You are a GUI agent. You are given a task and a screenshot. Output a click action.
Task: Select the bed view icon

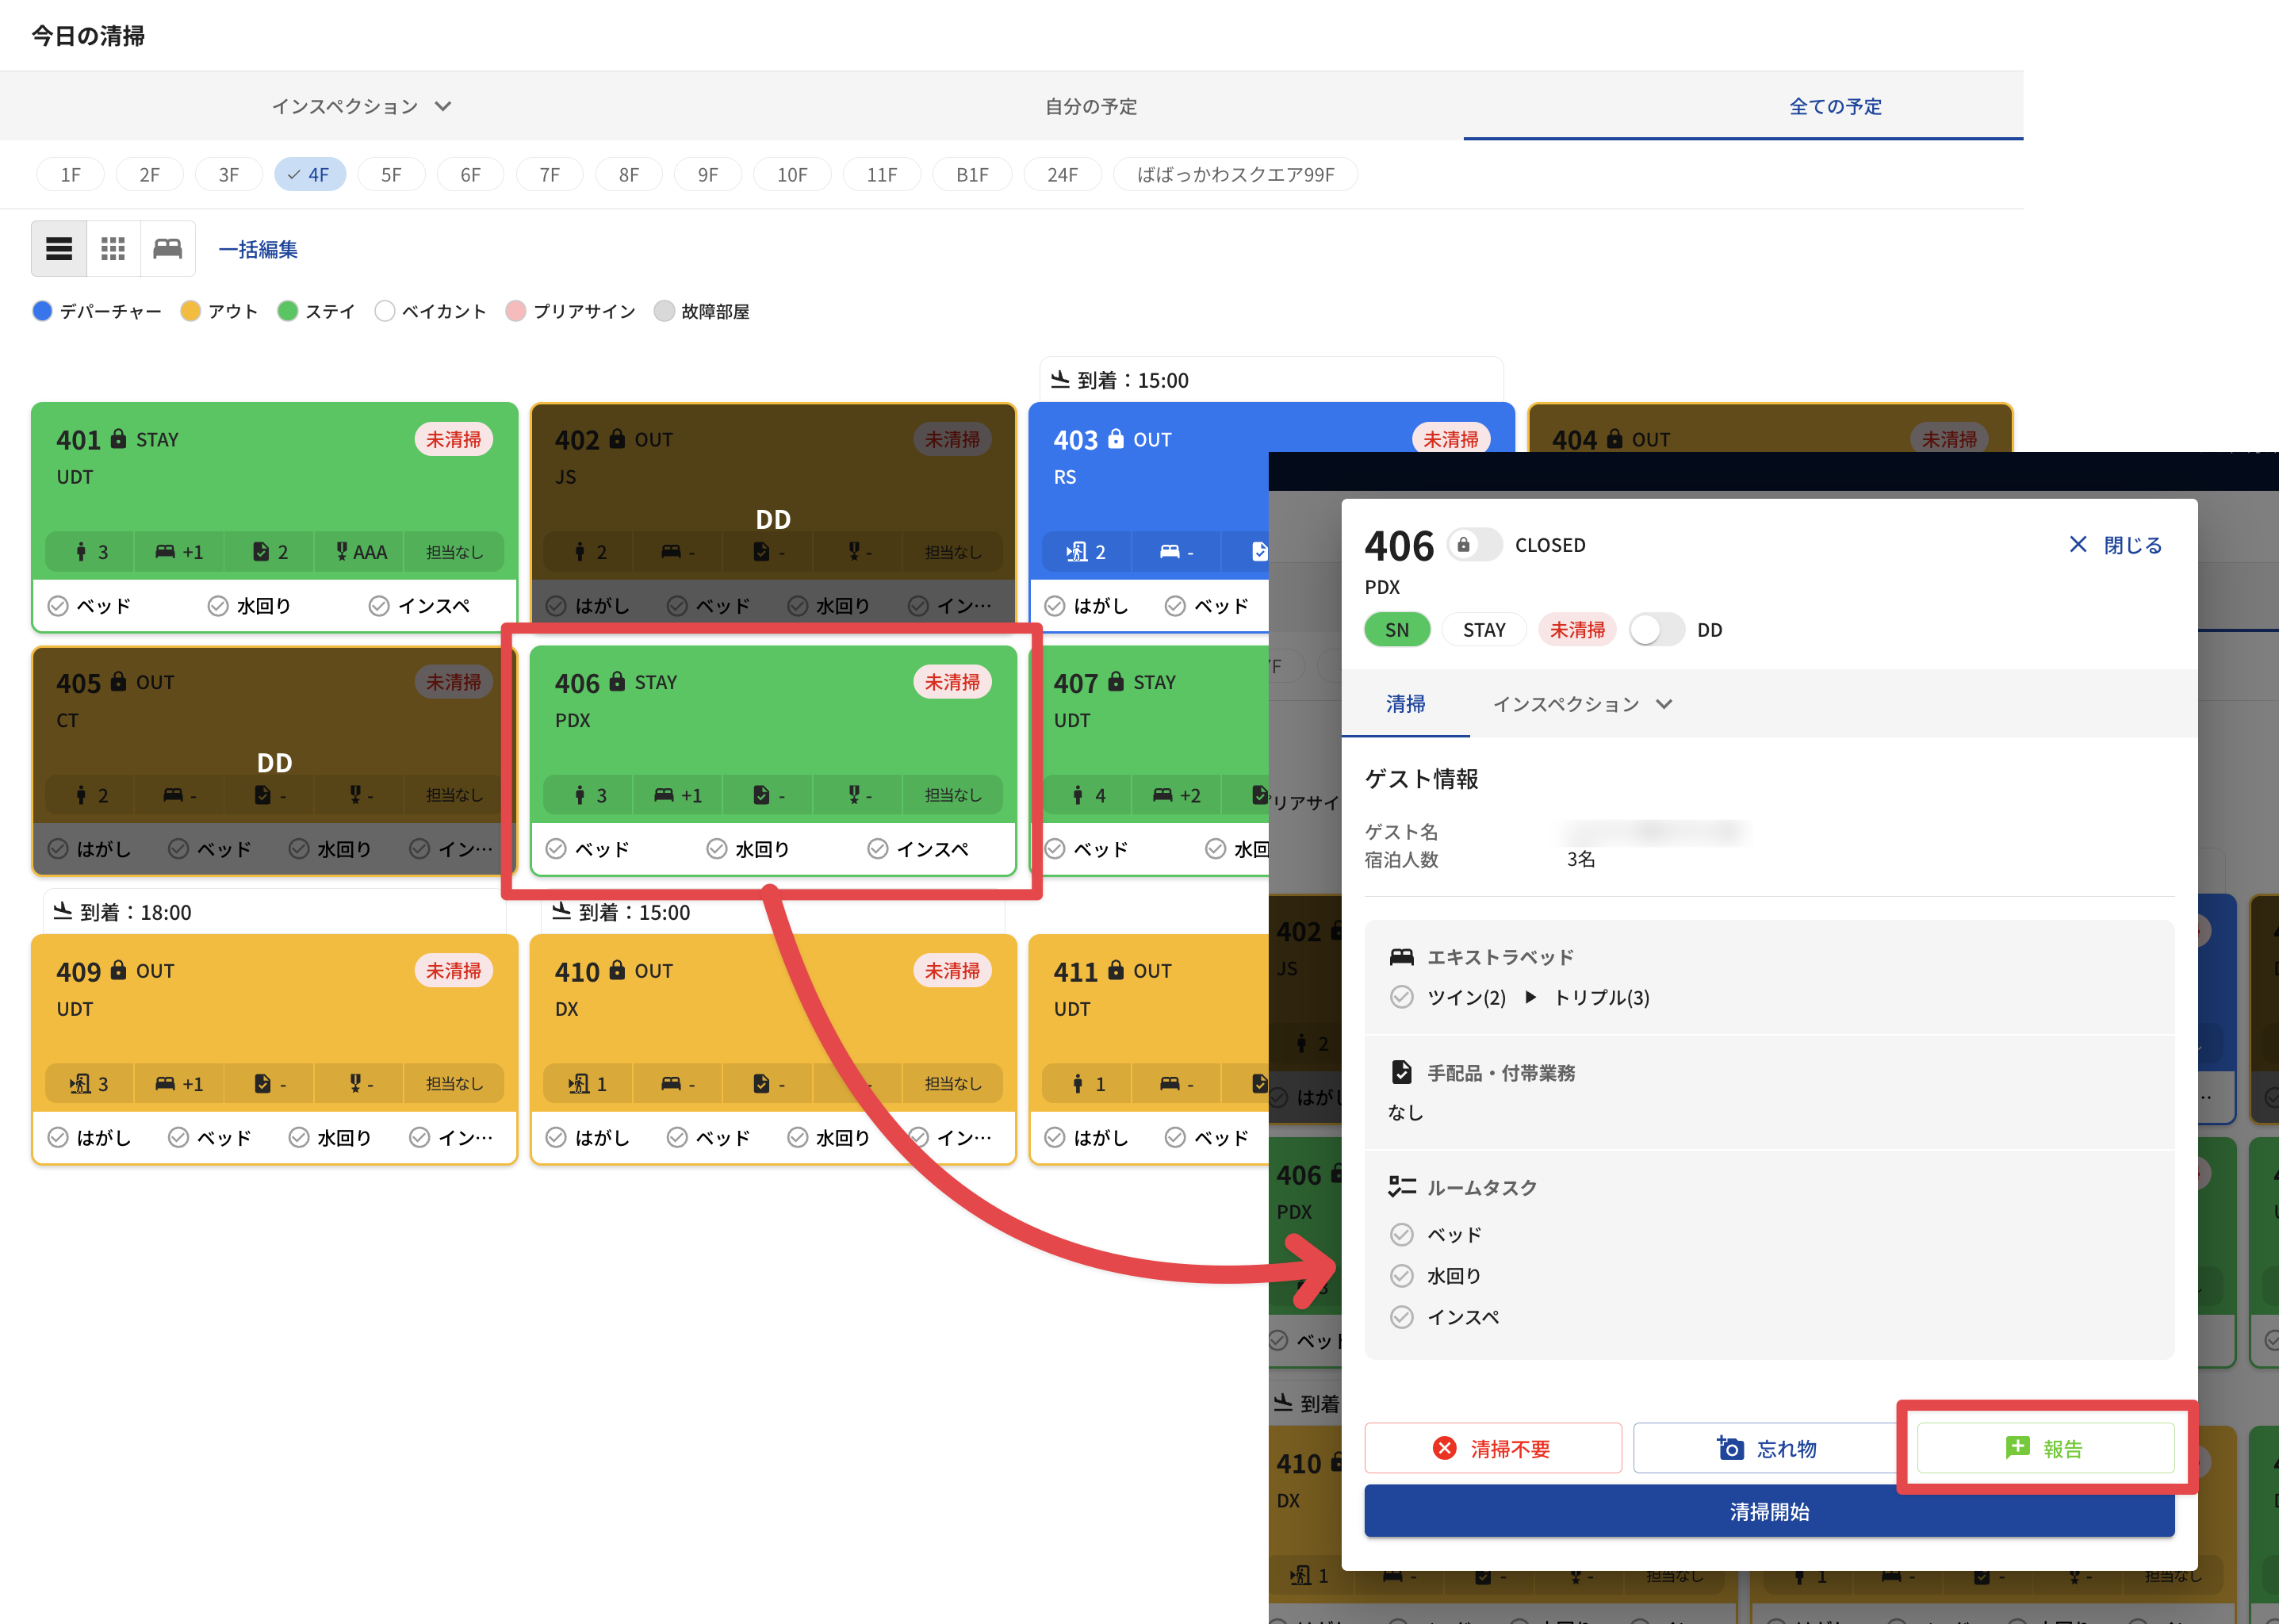pyautogui.click(x=167, y=248)
